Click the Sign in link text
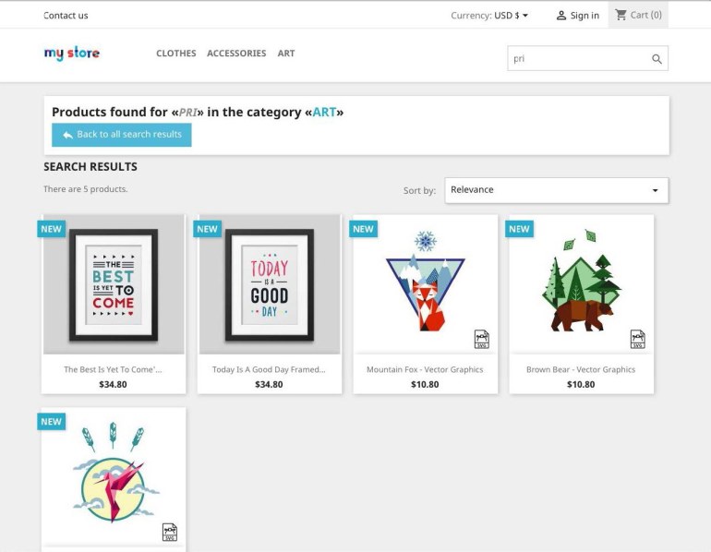 [x=584, y=16]
